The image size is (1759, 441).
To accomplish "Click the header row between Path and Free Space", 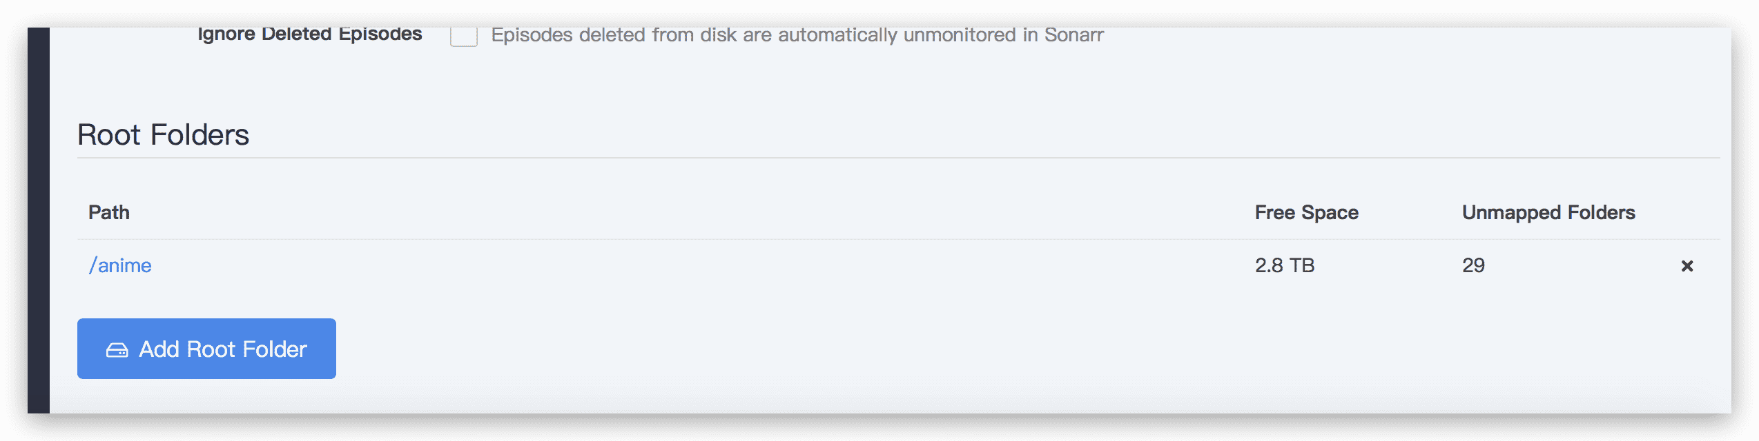I will 690,212.
